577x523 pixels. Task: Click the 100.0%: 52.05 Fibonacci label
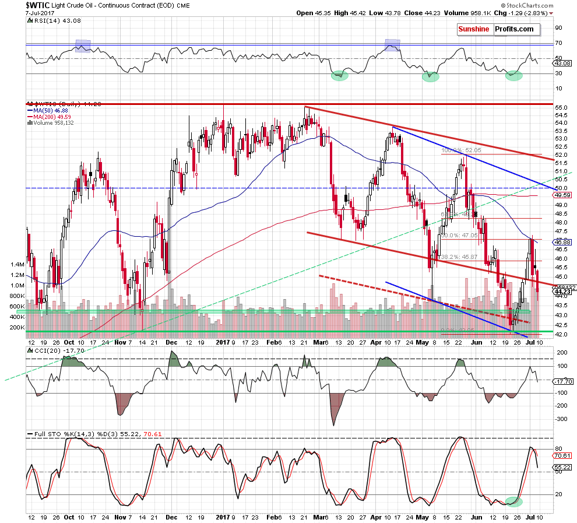coord(461,150)
